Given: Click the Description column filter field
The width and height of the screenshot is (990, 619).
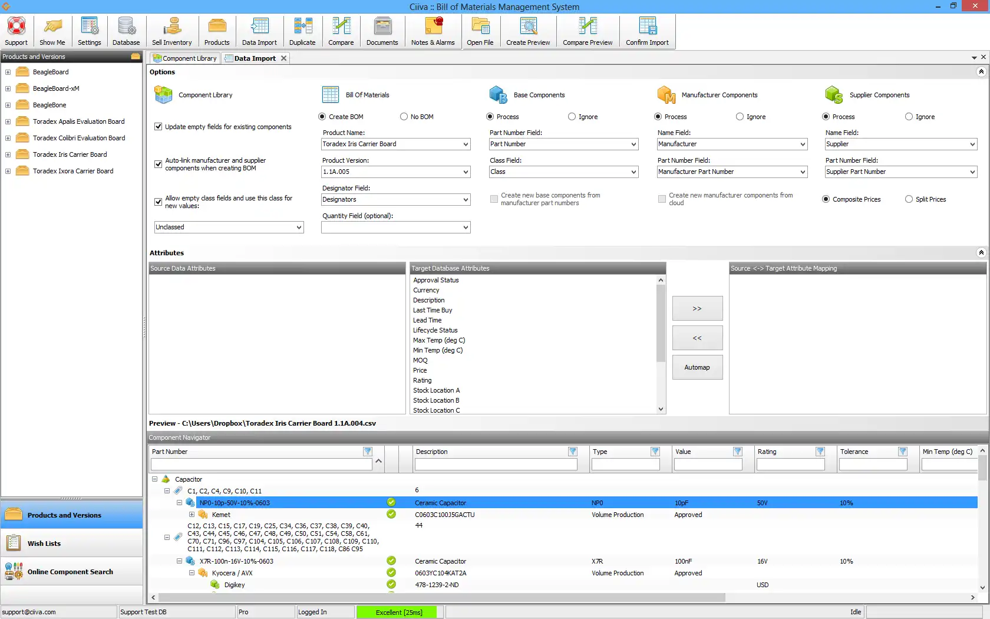Looking at the screenshot, I should coord(496,465).
